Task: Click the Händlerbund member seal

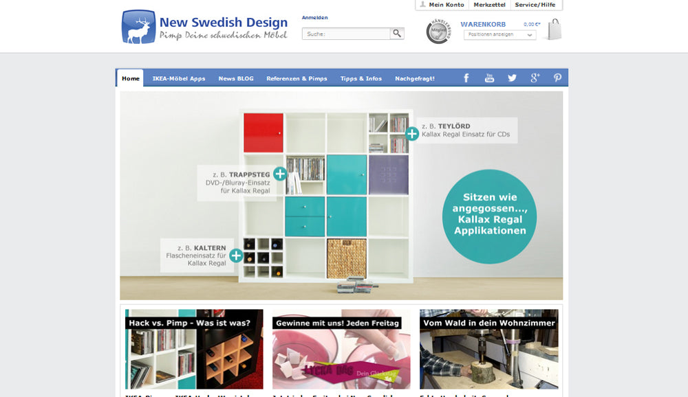Action: pyautogui.click(x=438, y=31)
